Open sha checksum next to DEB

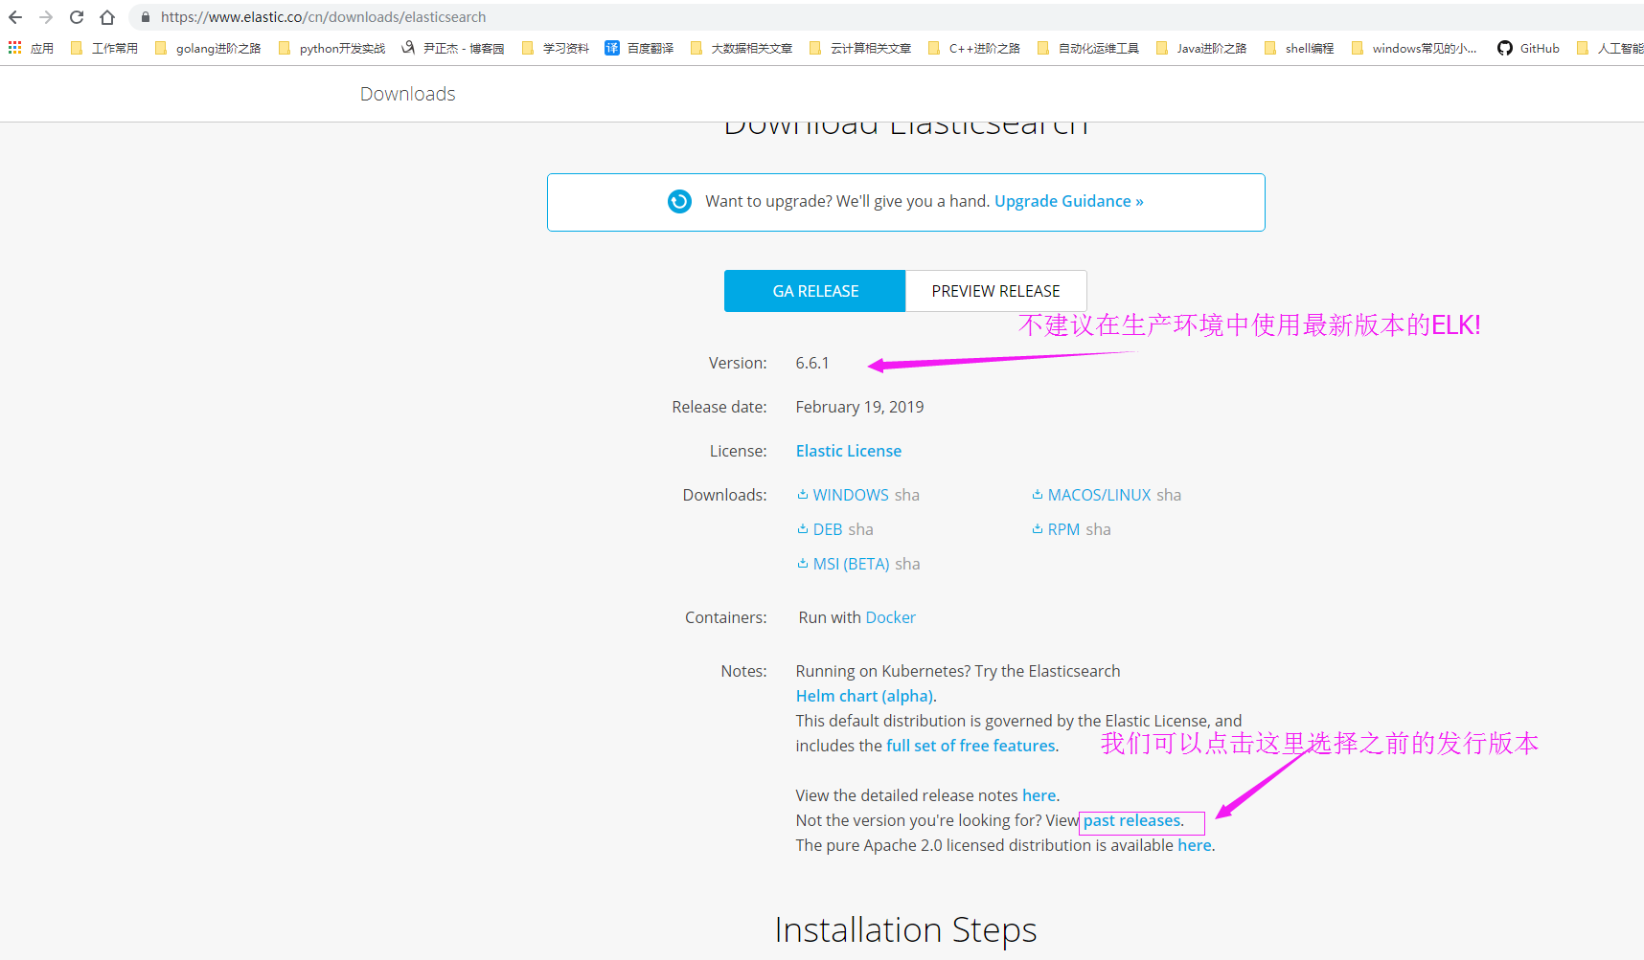coord(860,529)
